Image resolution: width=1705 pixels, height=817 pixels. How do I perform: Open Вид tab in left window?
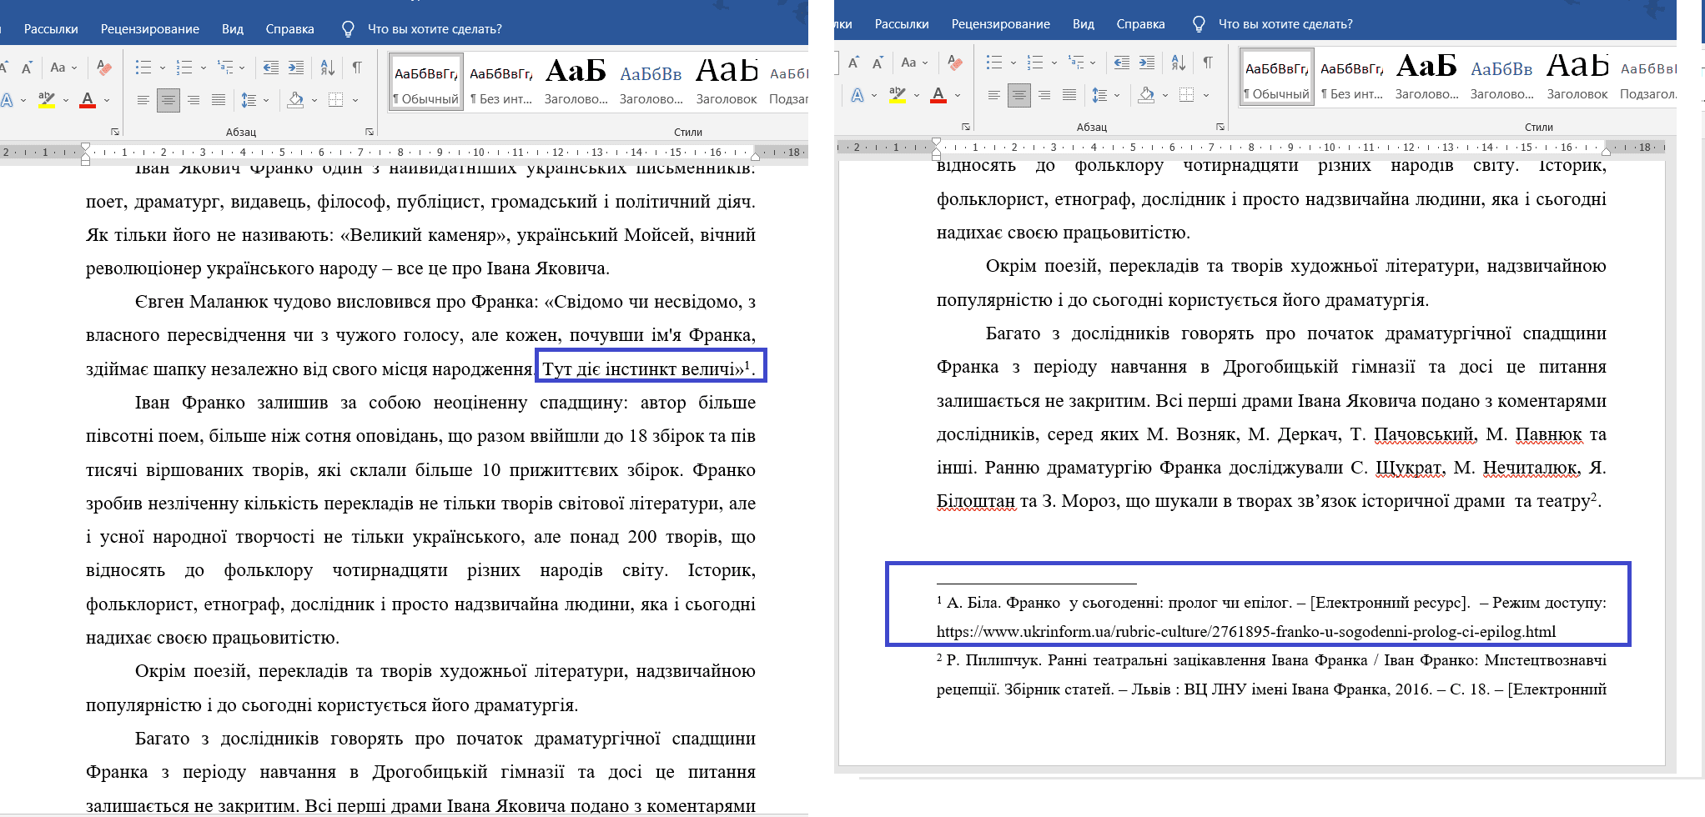tap(233, 29)
